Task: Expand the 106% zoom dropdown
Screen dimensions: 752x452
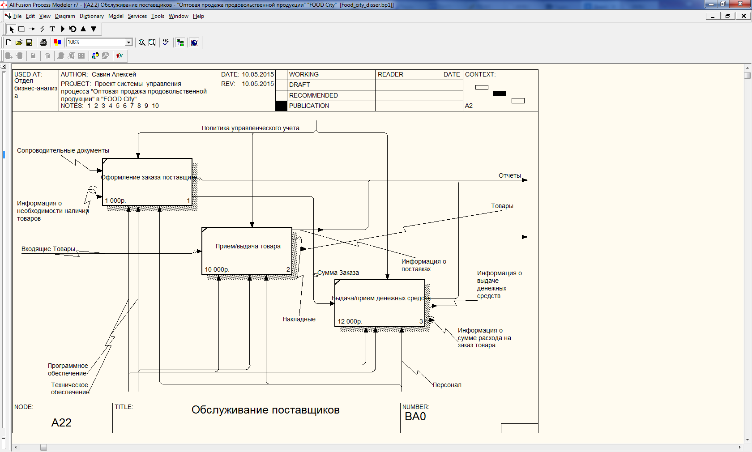Action: pos(128,43)
